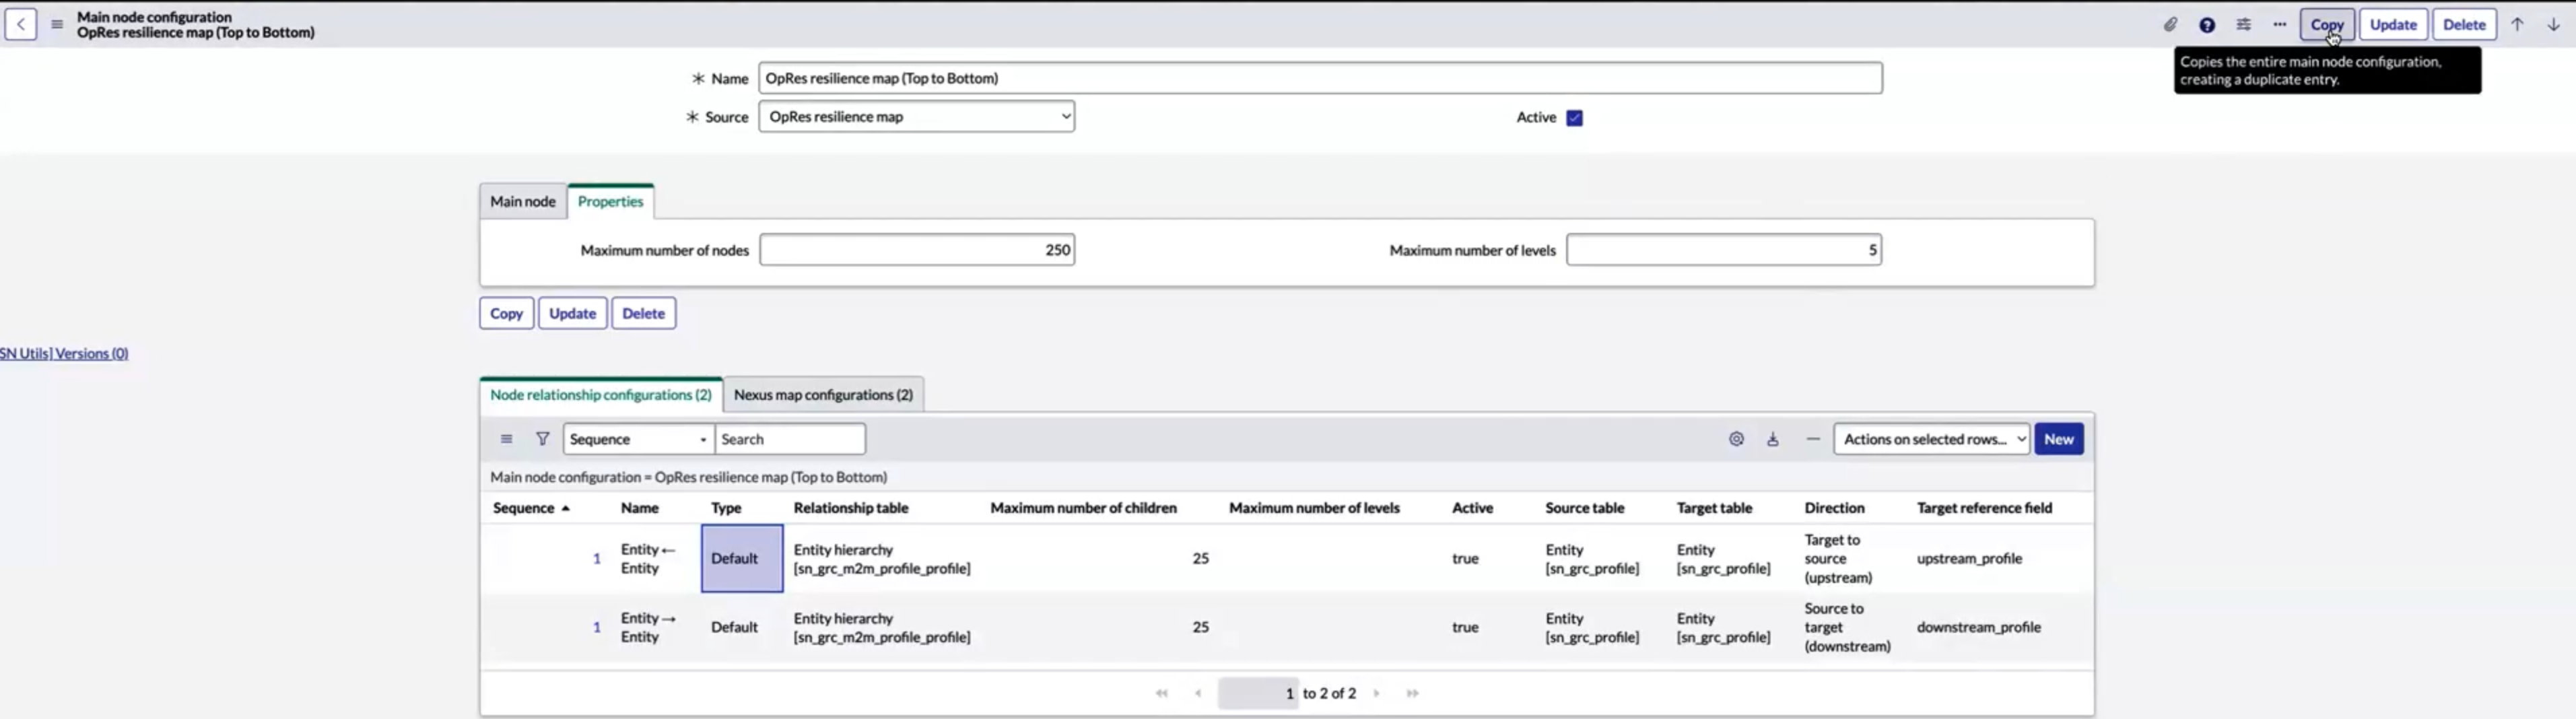Sort by list Maximum number of levels header
Image resolution: width=2576 pixels, height=719 pixels.
point(1314,508)
